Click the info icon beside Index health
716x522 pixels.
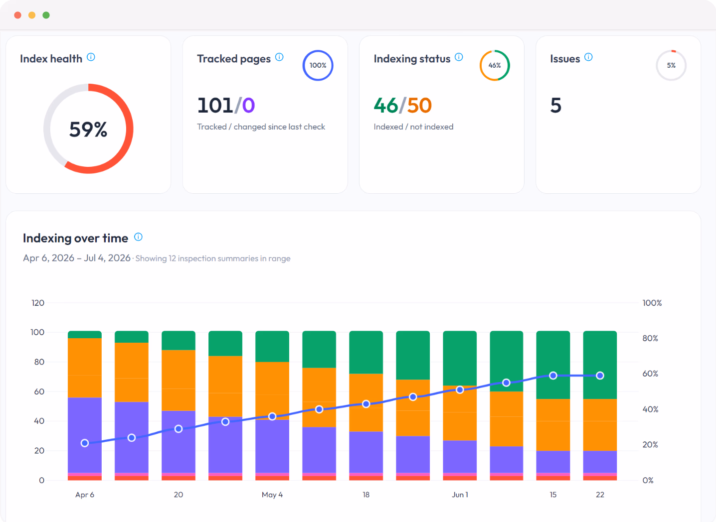(x=91, y=57)
